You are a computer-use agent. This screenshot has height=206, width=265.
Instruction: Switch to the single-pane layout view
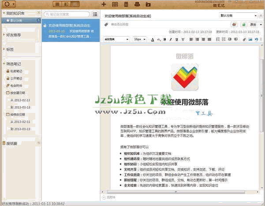point(57,4)
